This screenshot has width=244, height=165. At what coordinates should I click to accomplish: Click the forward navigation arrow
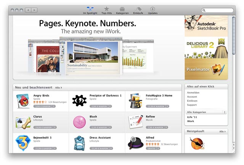(x=34, y=10)
